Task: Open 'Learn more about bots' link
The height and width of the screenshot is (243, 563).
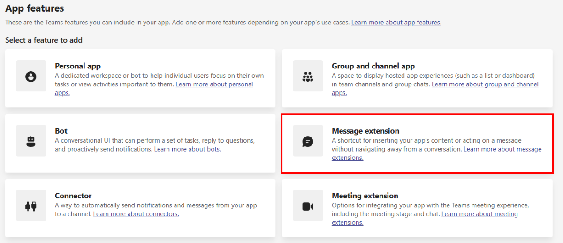Action: click(x=187, y=149)
